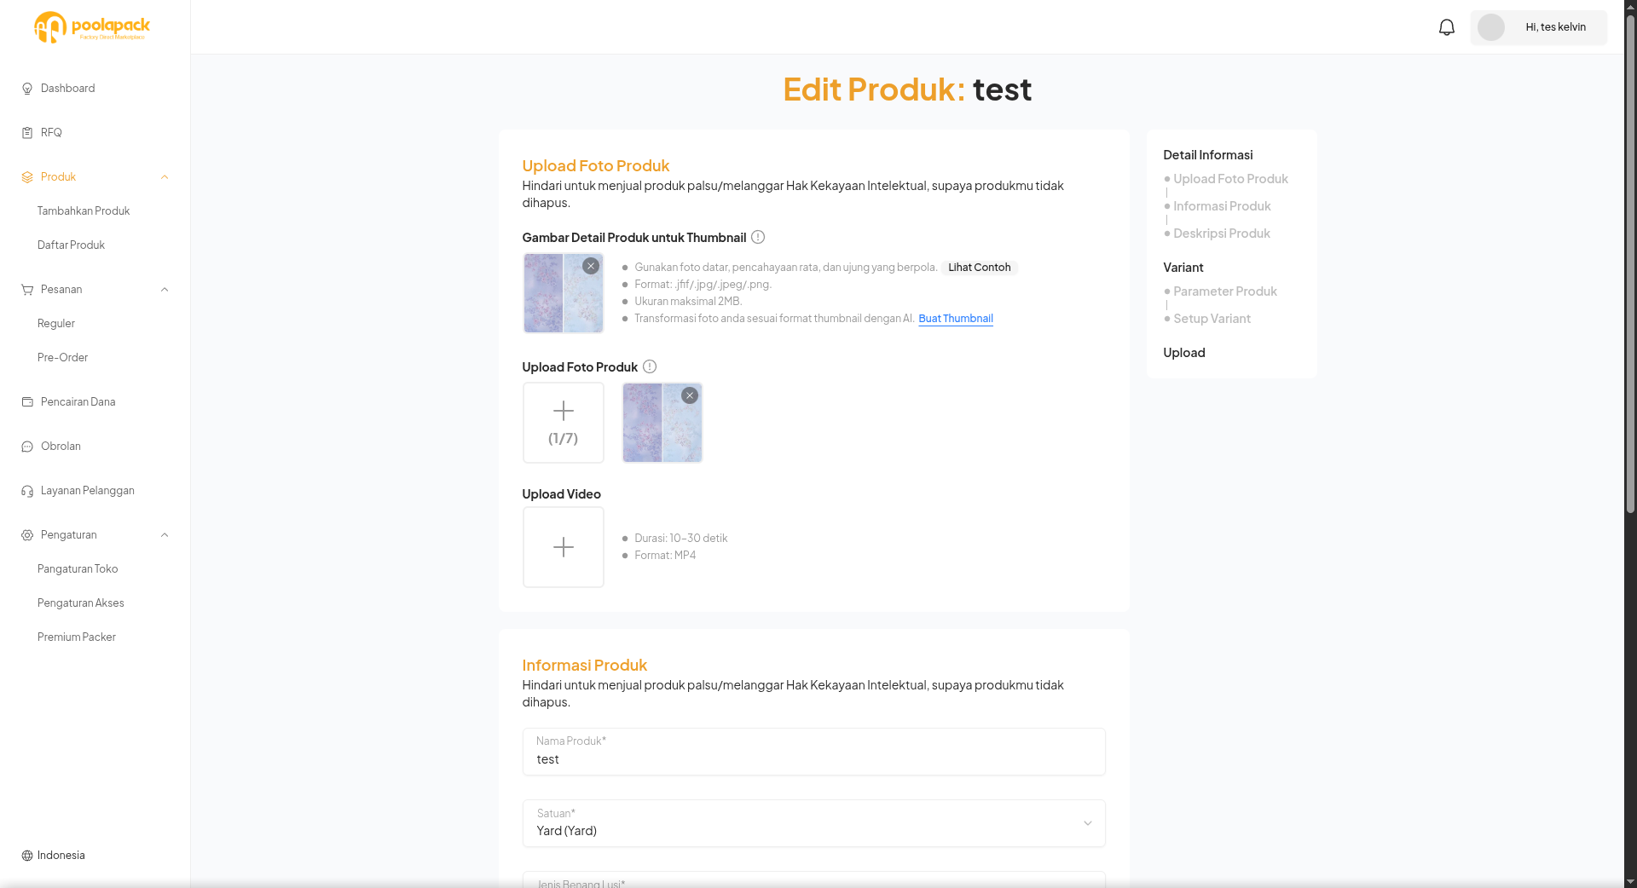Collapse the Pesanan menu chevron
Viewport: 1637px width, 888px height.
[x=165, y=290]
